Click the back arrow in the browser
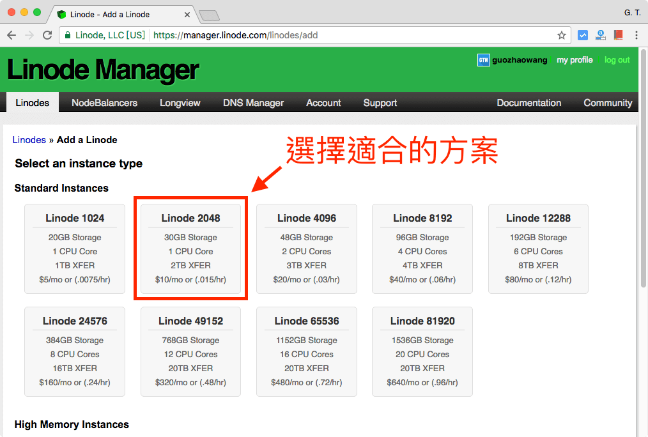648x437 pixels. pos(12,35)
